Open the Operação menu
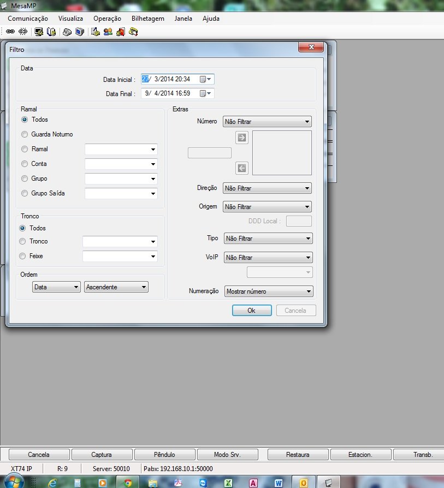Image resolution: width=444 pixels, height=488 pixels. pos(107,18)
